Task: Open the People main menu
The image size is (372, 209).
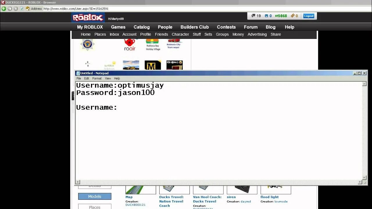Action: (165, 27)
